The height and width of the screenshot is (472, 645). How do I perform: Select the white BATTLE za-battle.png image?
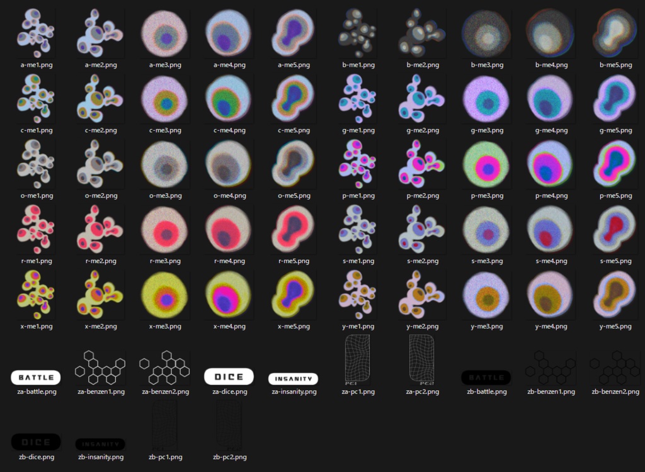tap(36, 377)
